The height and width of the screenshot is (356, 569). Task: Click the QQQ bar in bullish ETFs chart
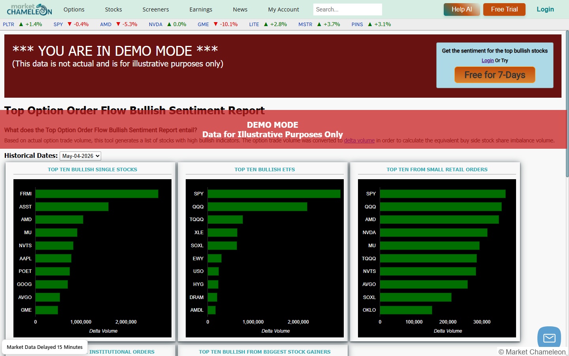257,206
